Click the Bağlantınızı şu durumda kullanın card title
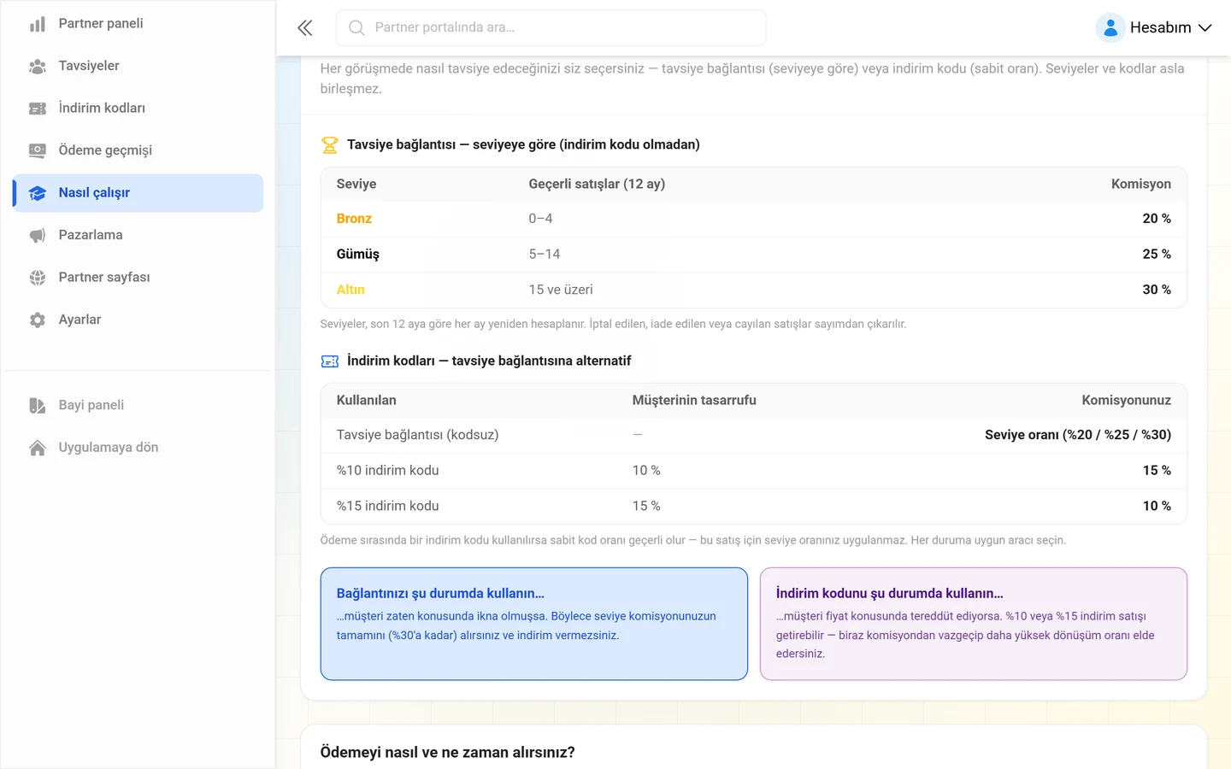The width and height of the screenshot is (1231, 769). point(440,594)
